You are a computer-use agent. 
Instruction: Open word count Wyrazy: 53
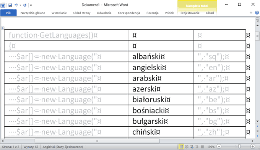(31, 147)
